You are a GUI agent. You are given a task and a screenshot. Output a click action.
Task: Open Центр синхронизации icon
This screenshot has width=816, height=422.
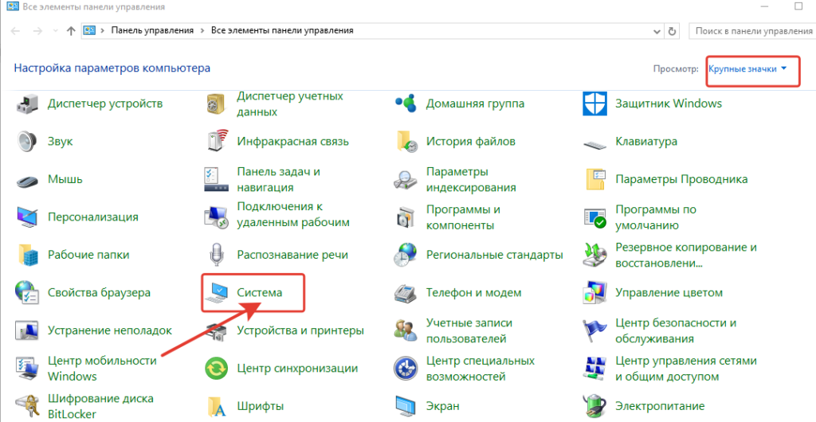217,369
